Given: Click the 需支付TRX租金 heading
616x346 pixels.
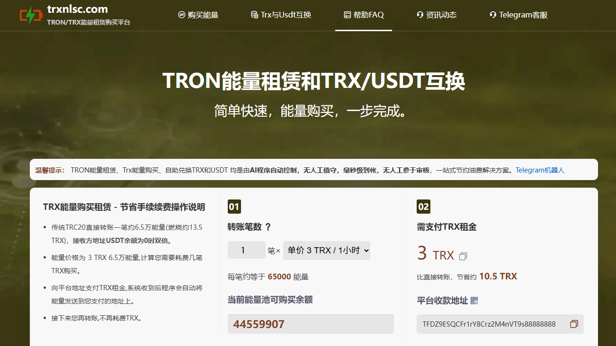Looking at the screenshot, I should 446,227.
